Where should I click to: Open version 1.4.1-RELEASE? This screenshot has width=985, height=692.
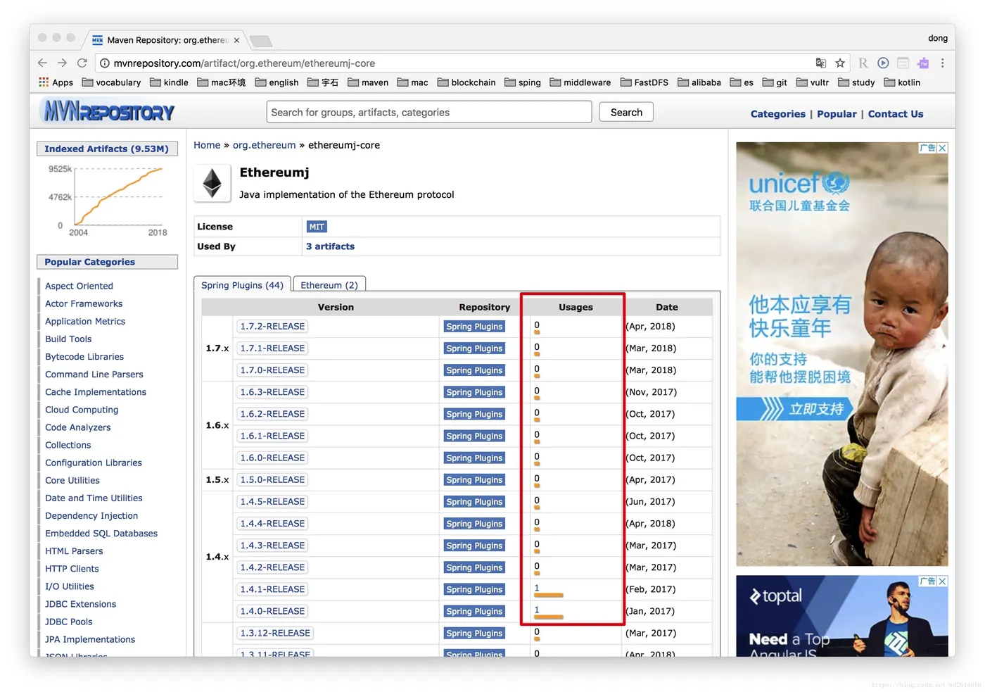[x=272, y=589]
